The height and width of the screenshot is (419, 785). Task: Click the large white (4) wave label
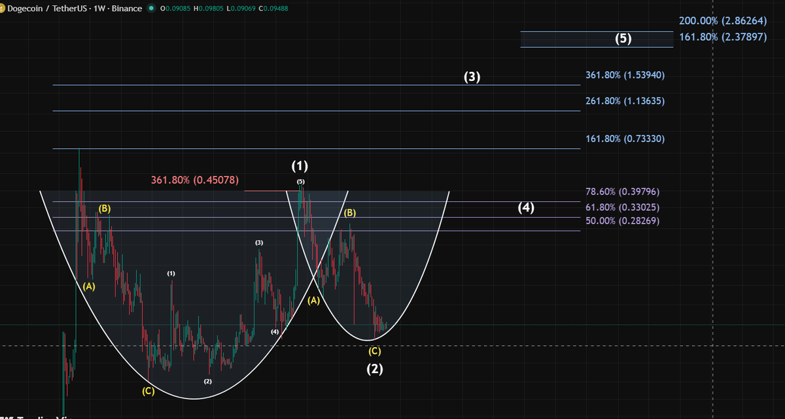(x=526, y=209)
